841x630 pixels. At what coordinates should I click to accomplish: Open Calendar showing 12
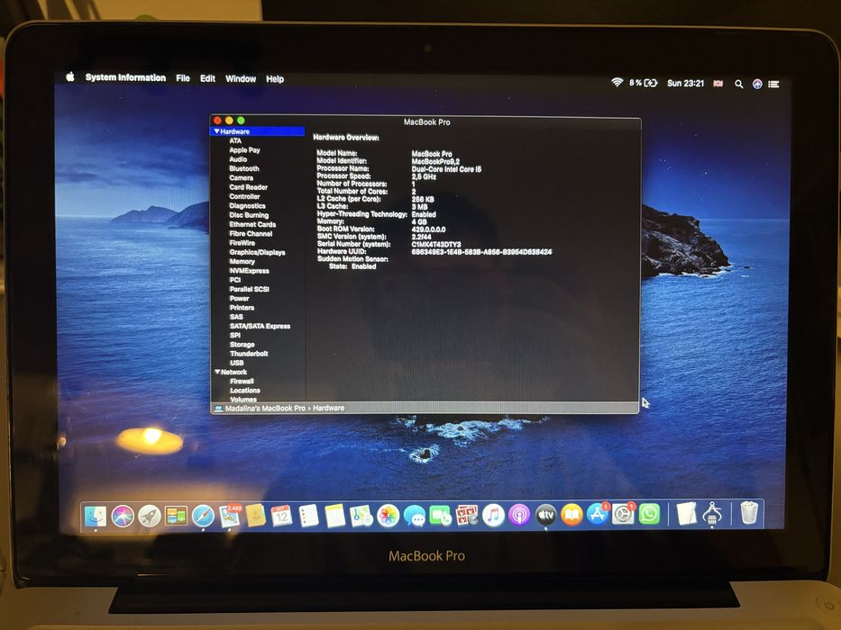click(x=281, y=516)
